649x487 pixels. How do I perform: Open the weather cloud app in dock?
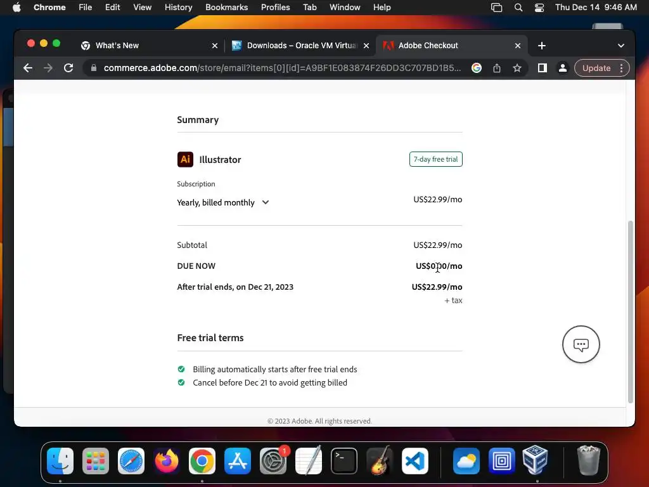(466, 461)
